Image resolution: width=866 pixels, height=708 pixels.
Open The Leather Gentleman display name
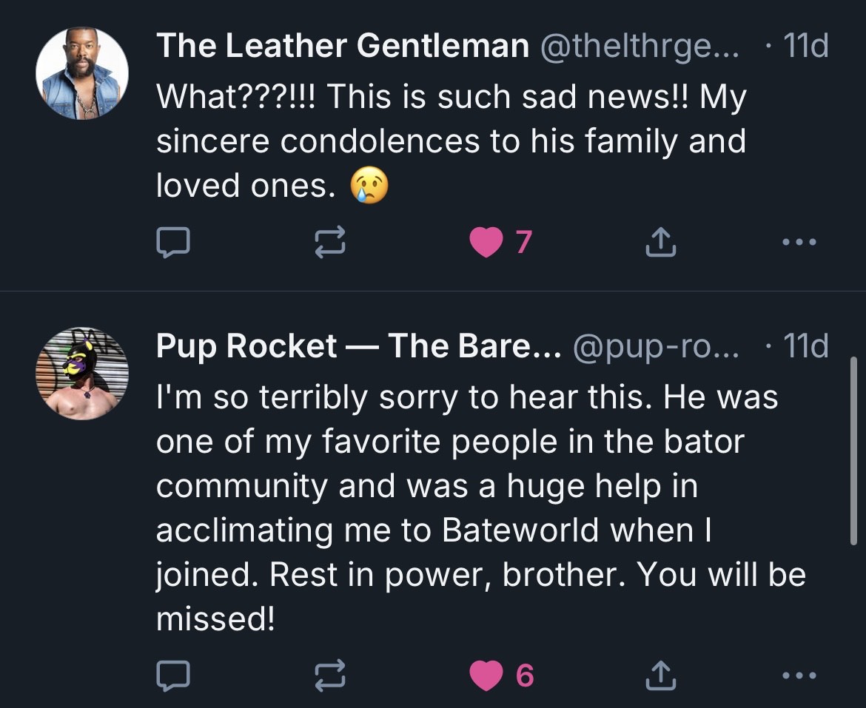(343, 45)
